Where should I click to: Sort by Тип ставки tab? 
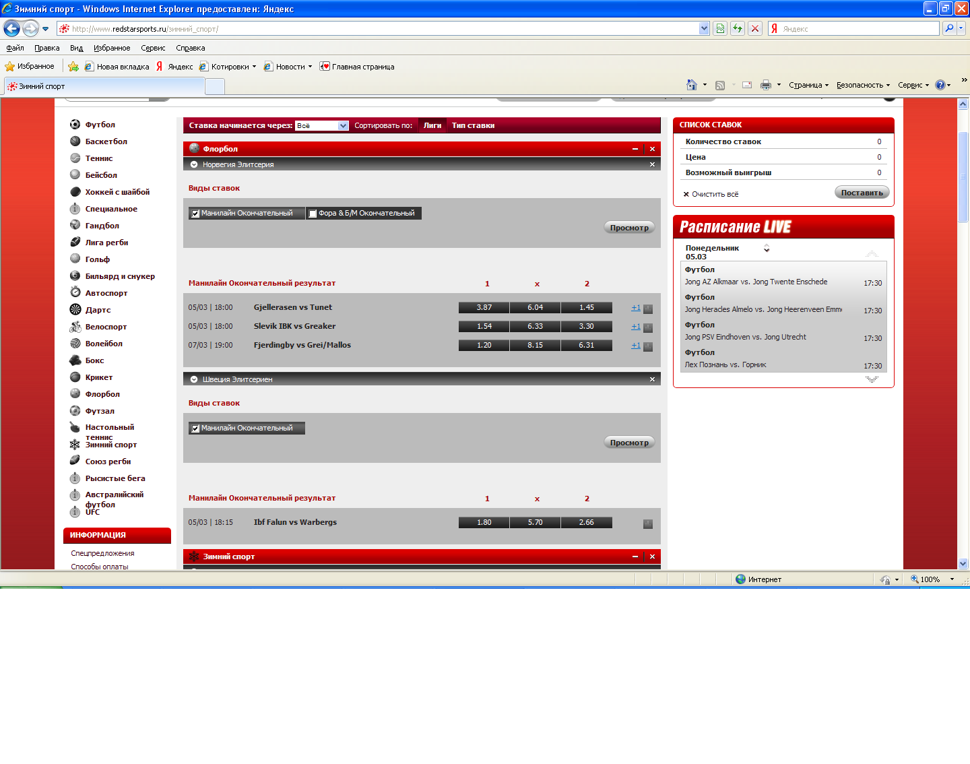[473, 125]
